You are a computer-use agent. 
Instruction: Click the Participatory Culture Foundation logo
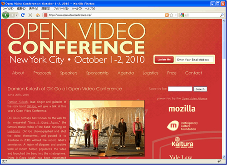[x=183, y=125]
